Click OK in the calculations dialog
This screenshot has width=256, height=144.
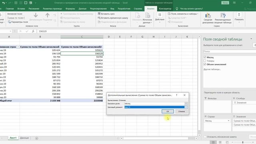click(x=168, y=111)
